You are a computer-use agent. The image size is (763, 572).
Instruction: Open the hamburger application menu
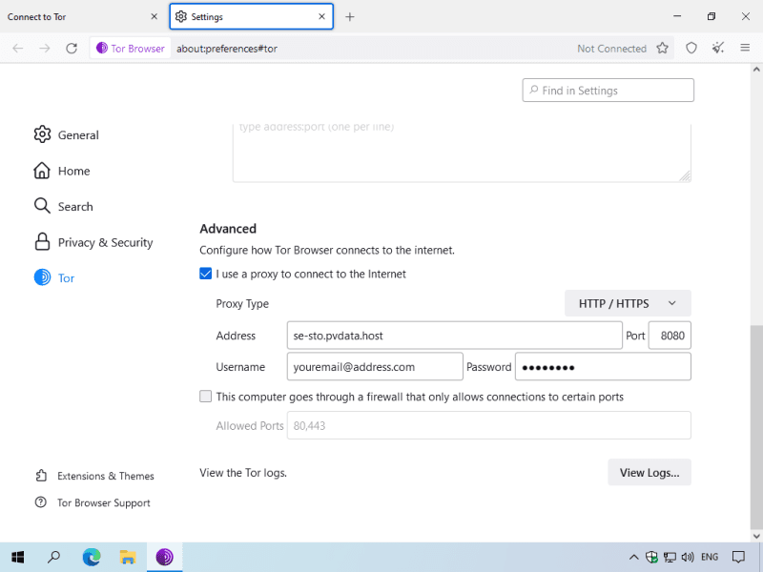(745, 48)
